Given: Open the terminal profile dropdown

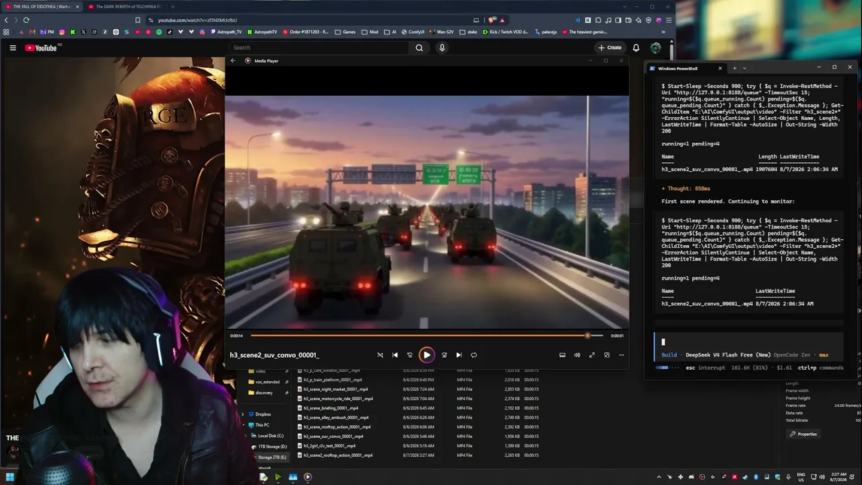Looking at the screenshot, I should 744,68.
